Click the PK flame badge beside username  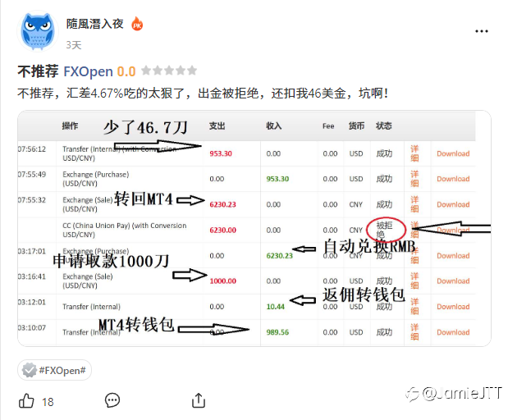click(137, 24)
